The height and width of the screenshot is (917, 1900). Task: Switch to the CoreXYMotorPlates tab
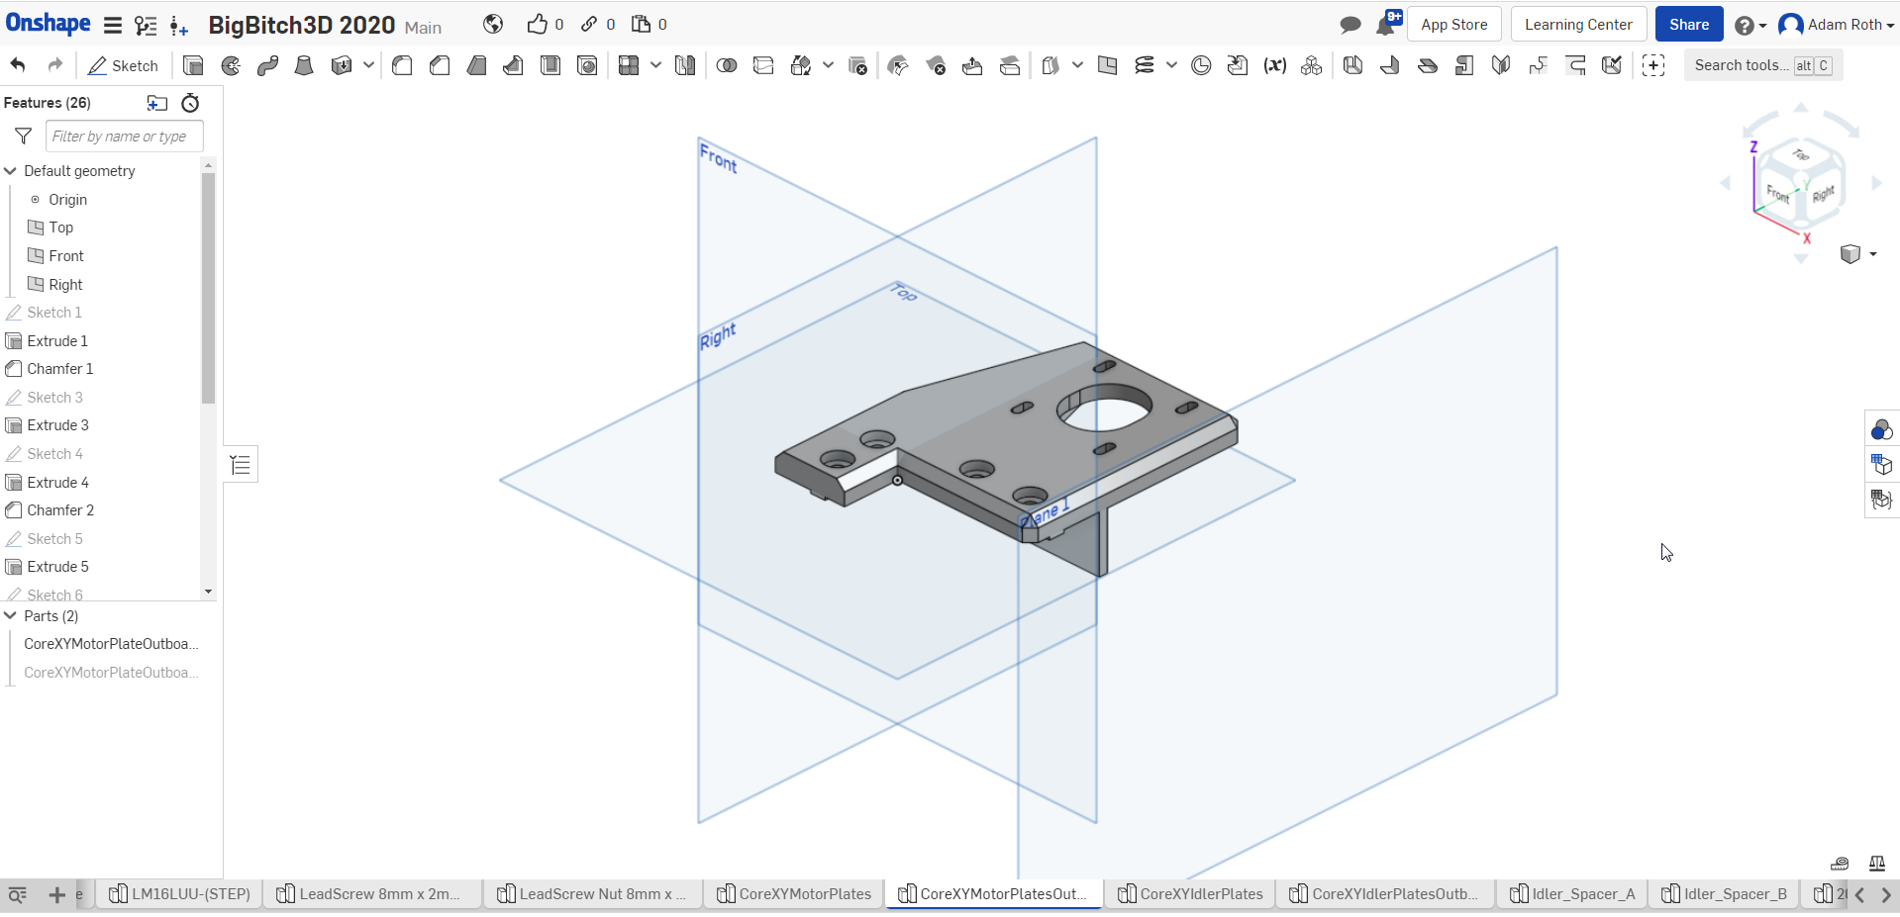(793, 894)
